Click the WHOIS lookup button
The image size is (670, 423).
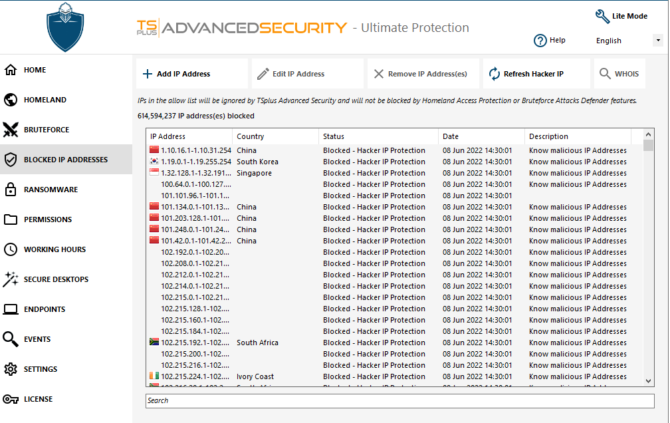(x=619, y=74)
